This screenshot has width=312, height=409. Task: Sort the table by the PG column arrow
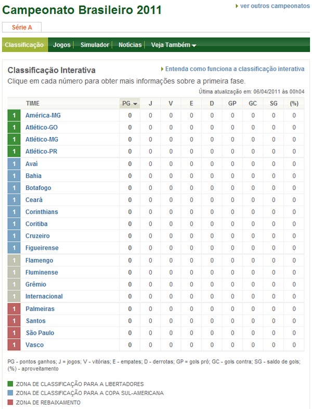click(x=135, y=104)
